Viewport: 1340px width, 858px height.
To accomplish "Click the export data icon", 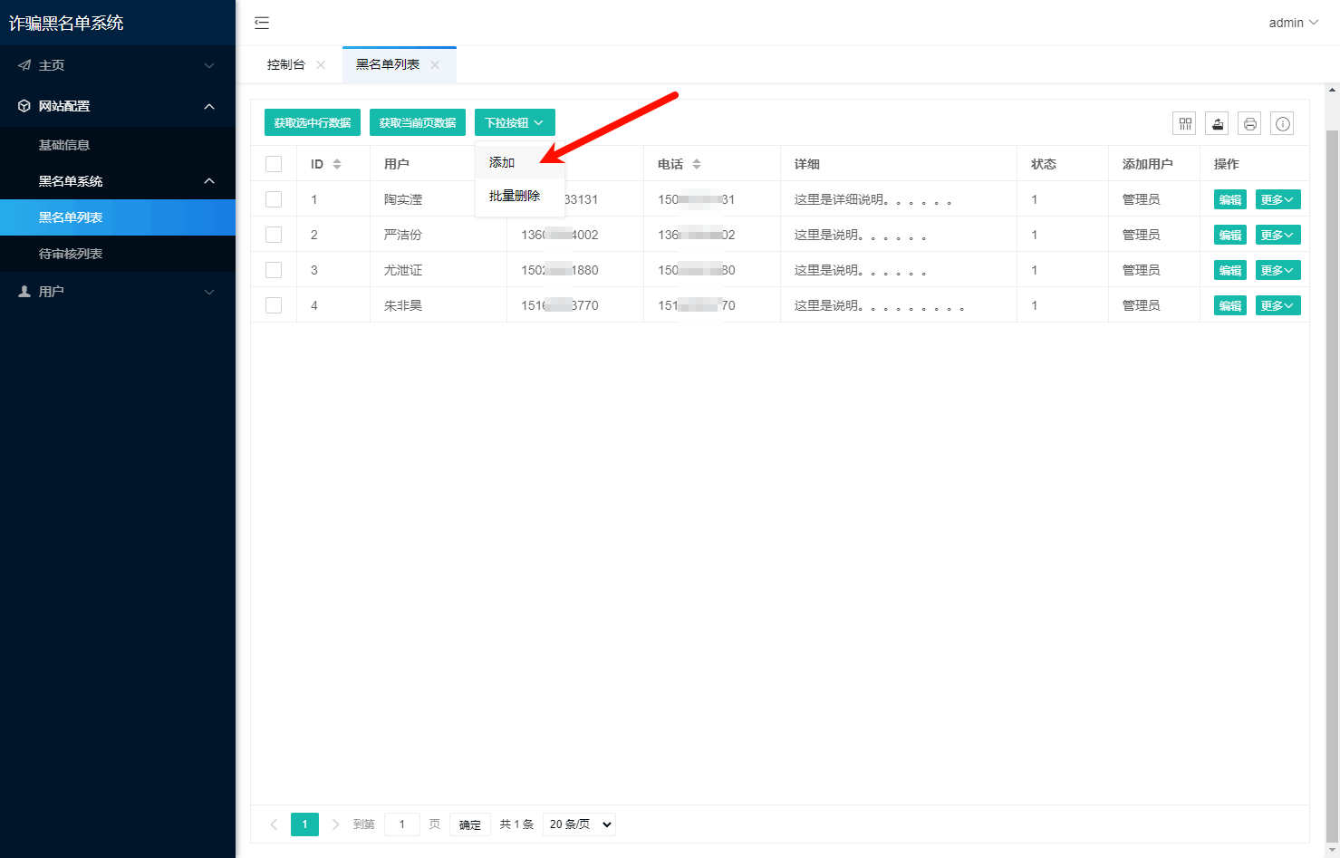I will 1217,123.
